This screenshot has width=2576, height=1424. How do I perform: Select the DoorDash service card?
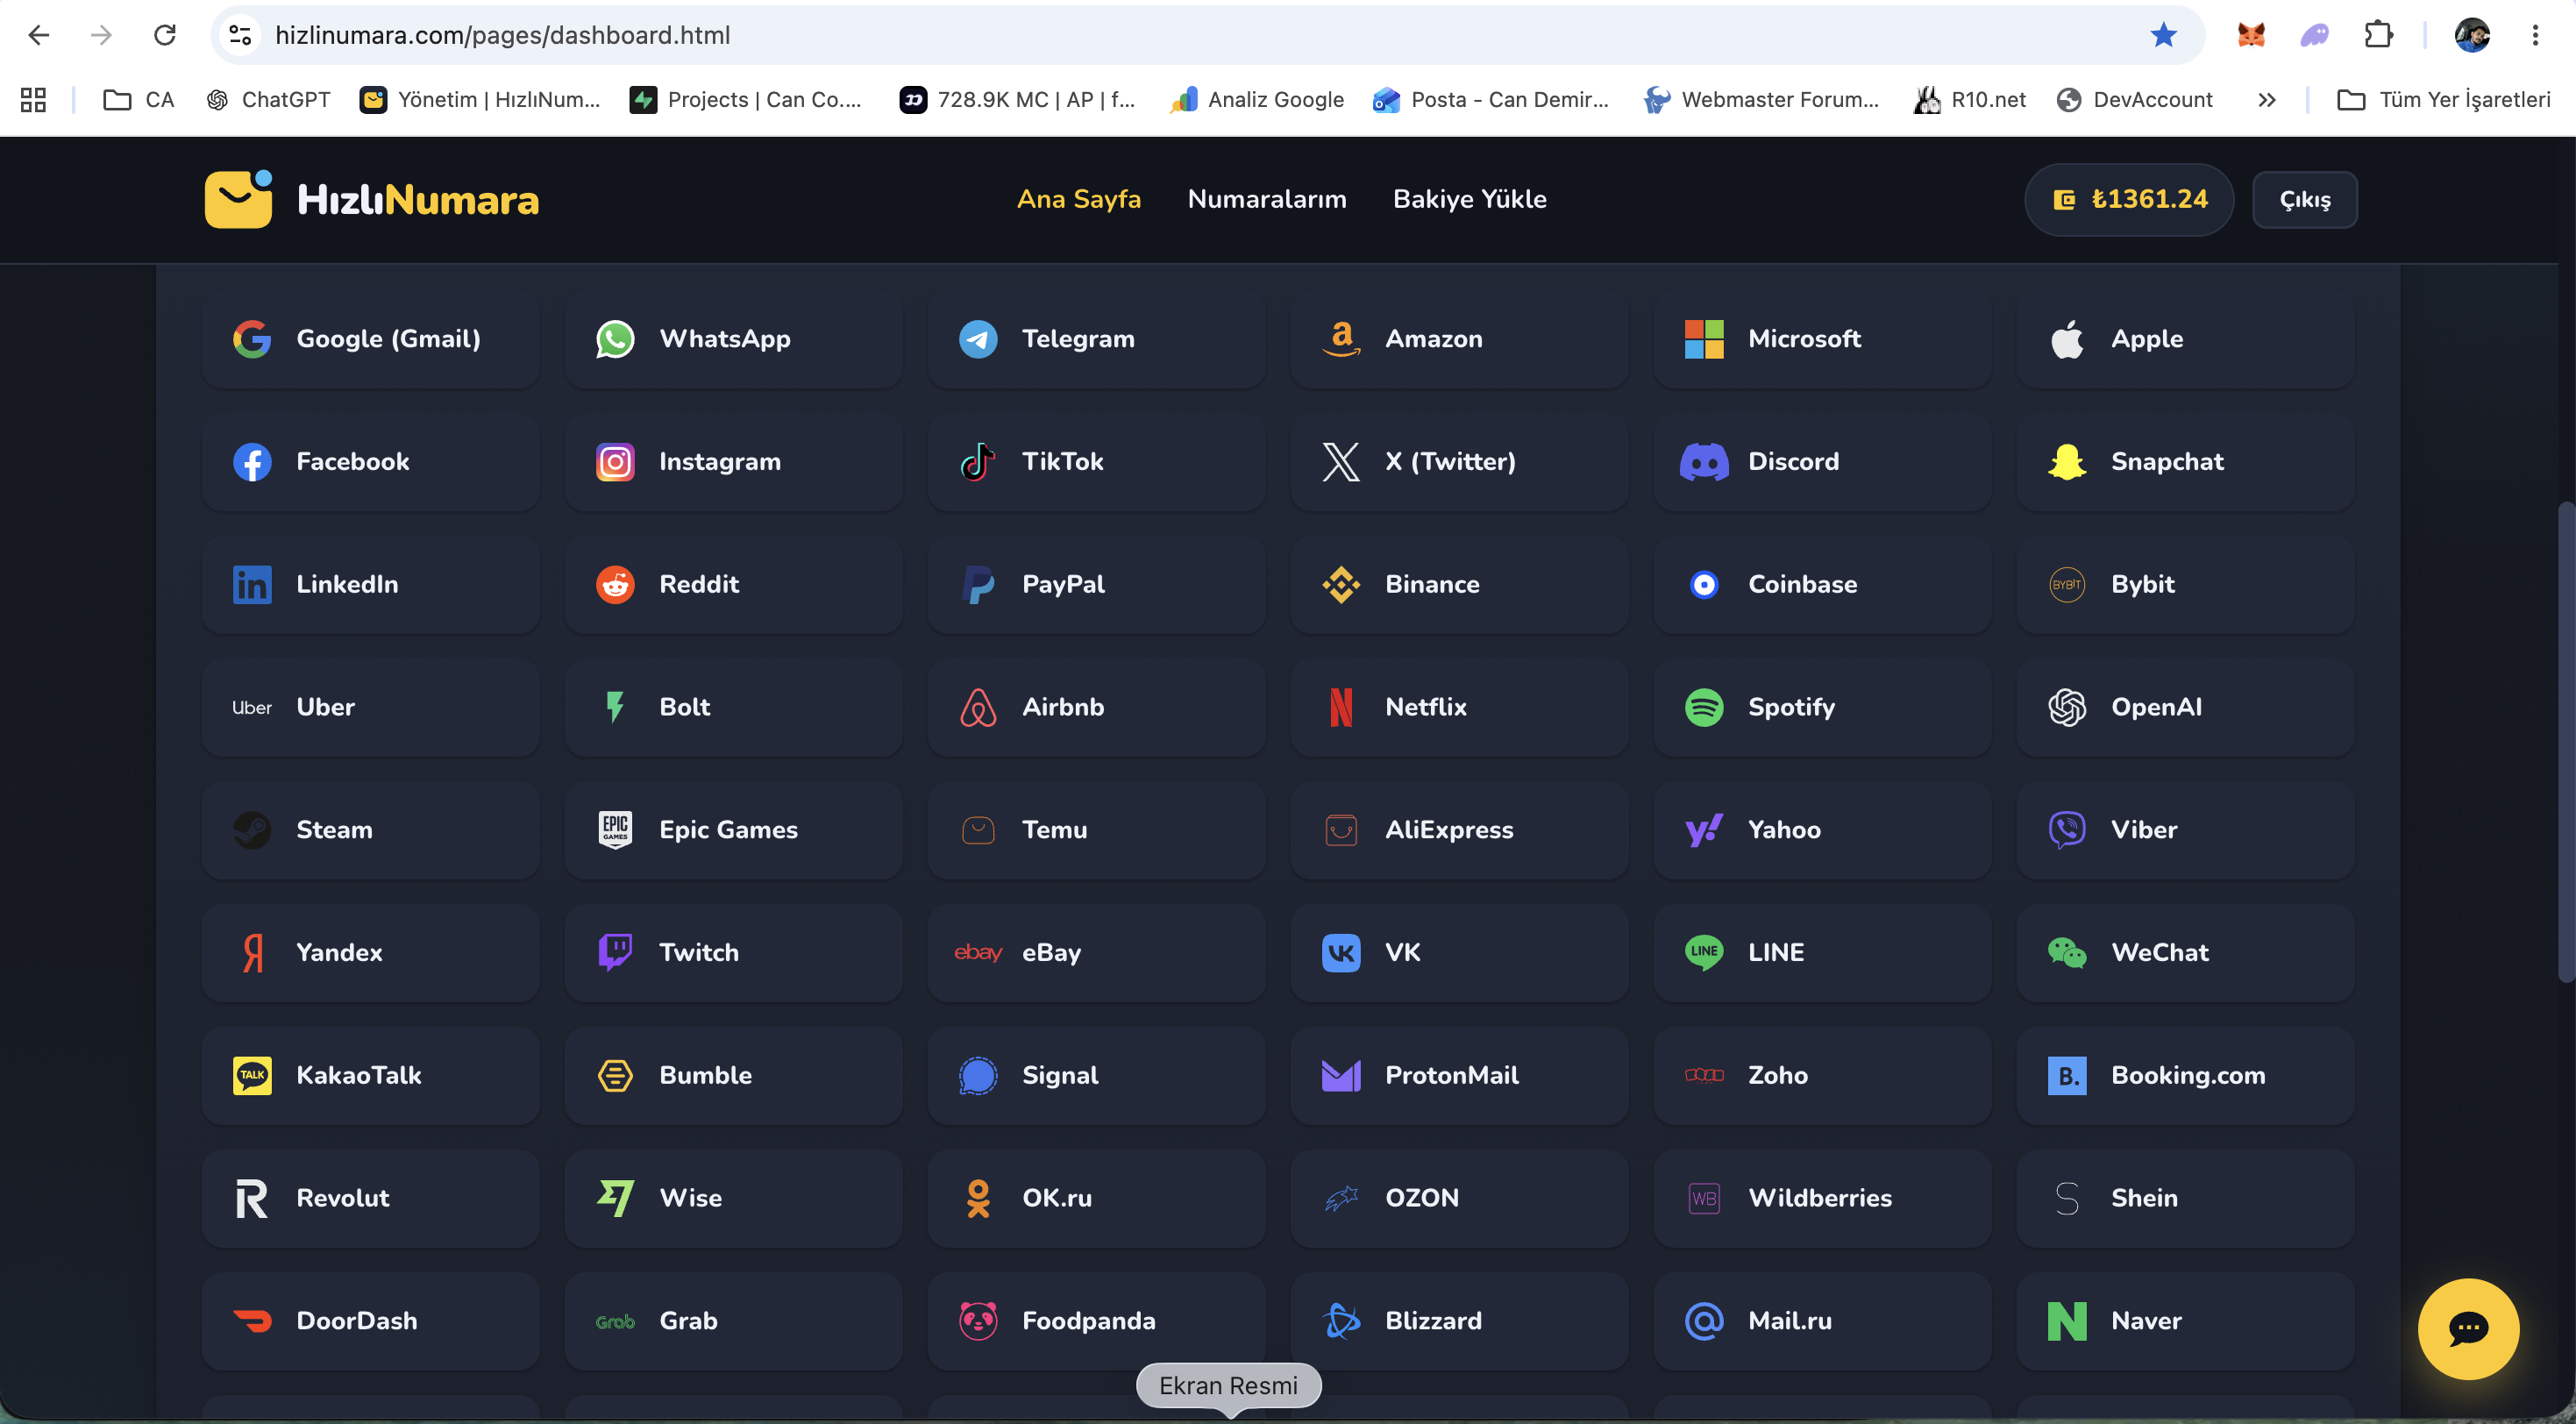[370, 1322]
